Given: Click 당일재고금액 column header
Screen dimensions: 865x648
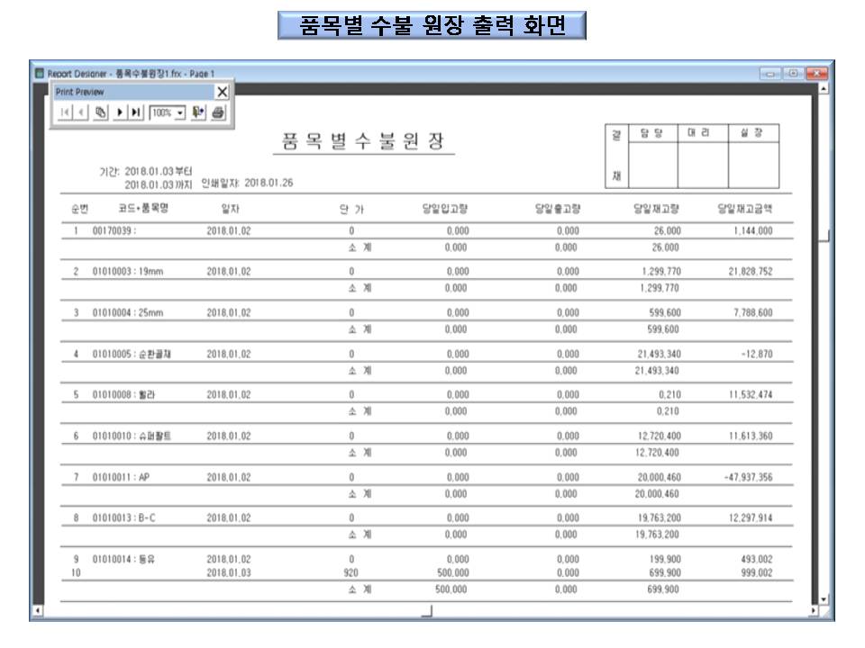Looking at the screenshot, I should [744, 209].
